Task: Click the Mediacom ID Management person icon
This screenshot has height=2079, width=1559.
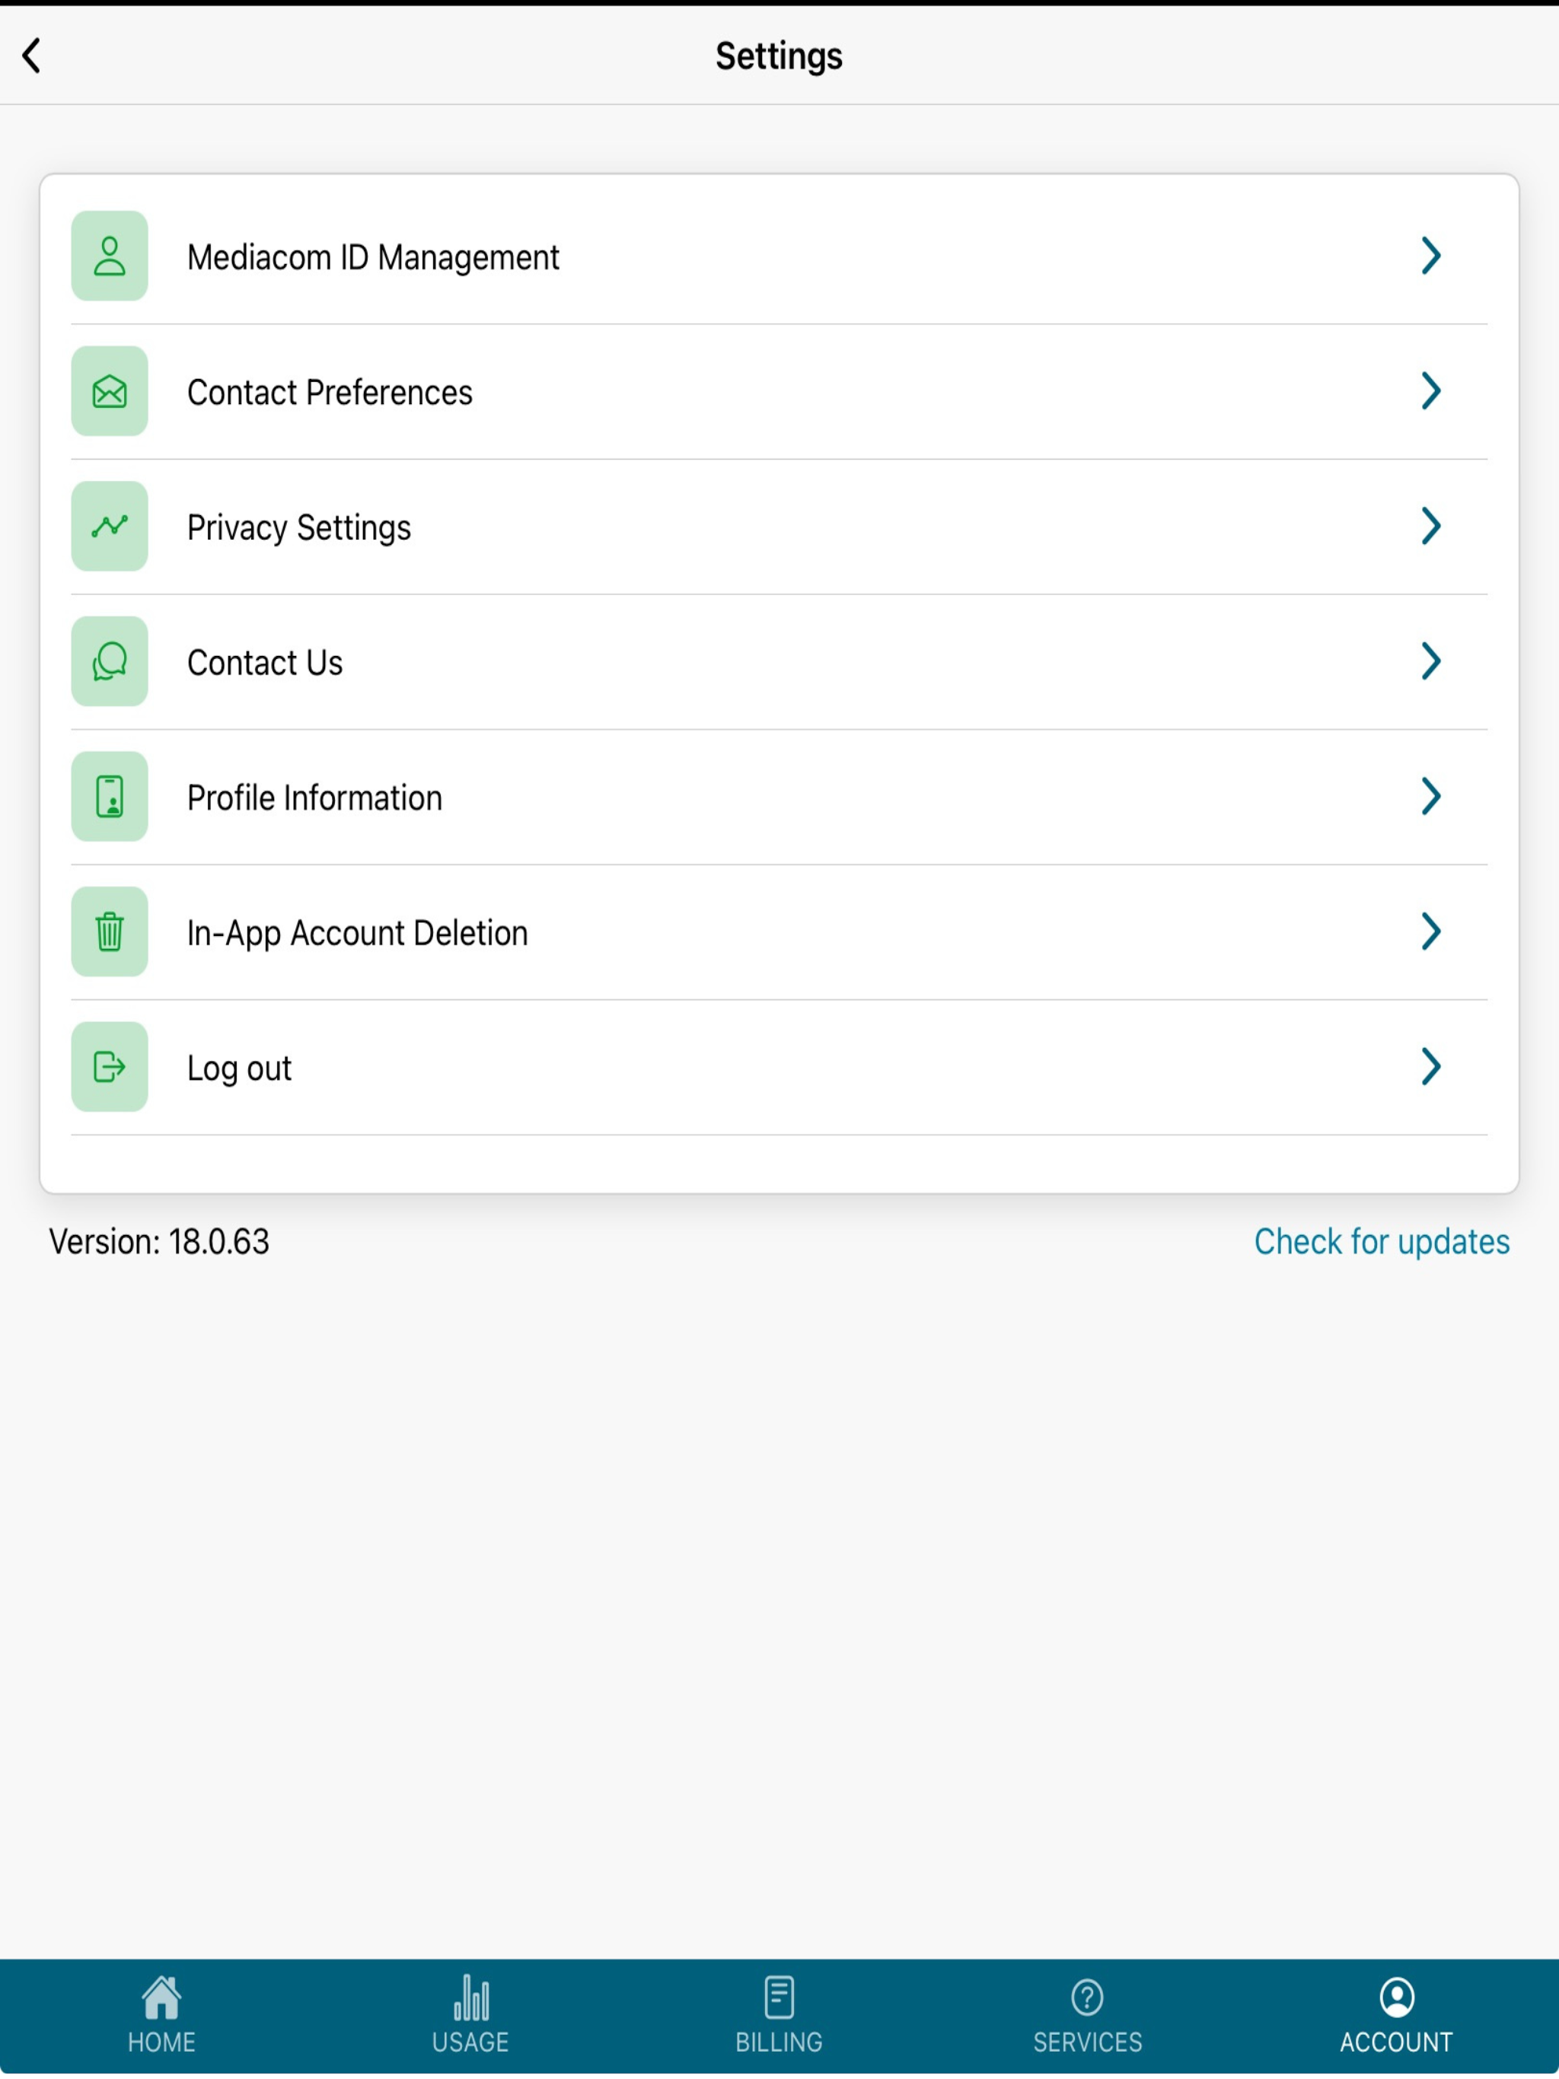Action: click(x=109, y=256)
